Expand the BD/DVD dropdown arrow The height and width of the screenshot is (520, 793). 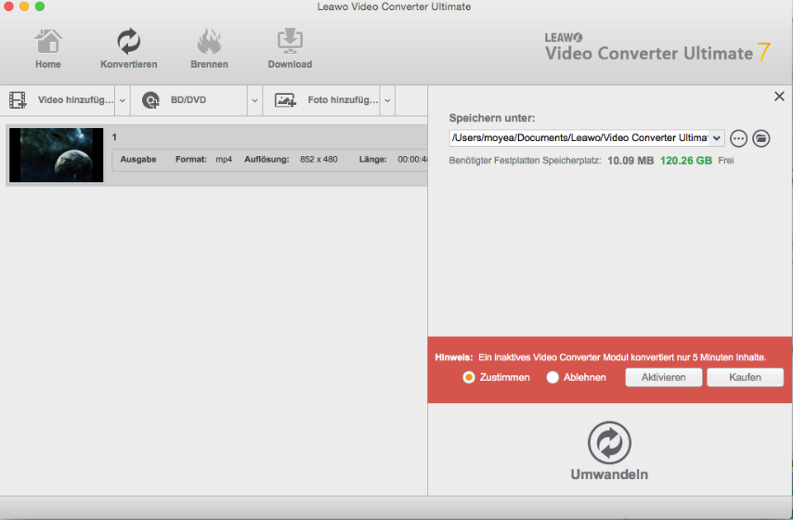pyautogui.click(x=254, y=100)
